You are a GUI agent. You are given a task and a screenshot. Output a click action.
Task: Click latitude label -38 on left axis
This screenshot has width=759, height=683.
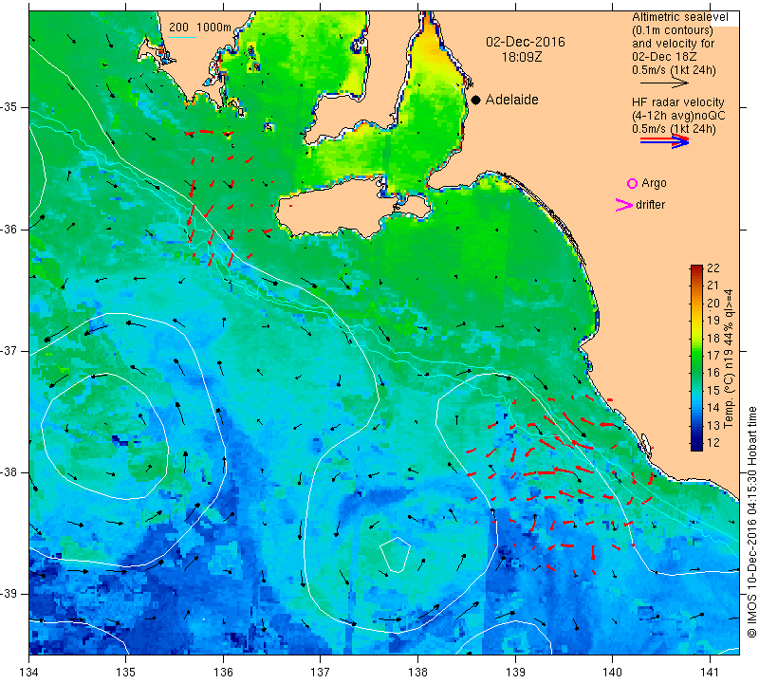[9, 472]
